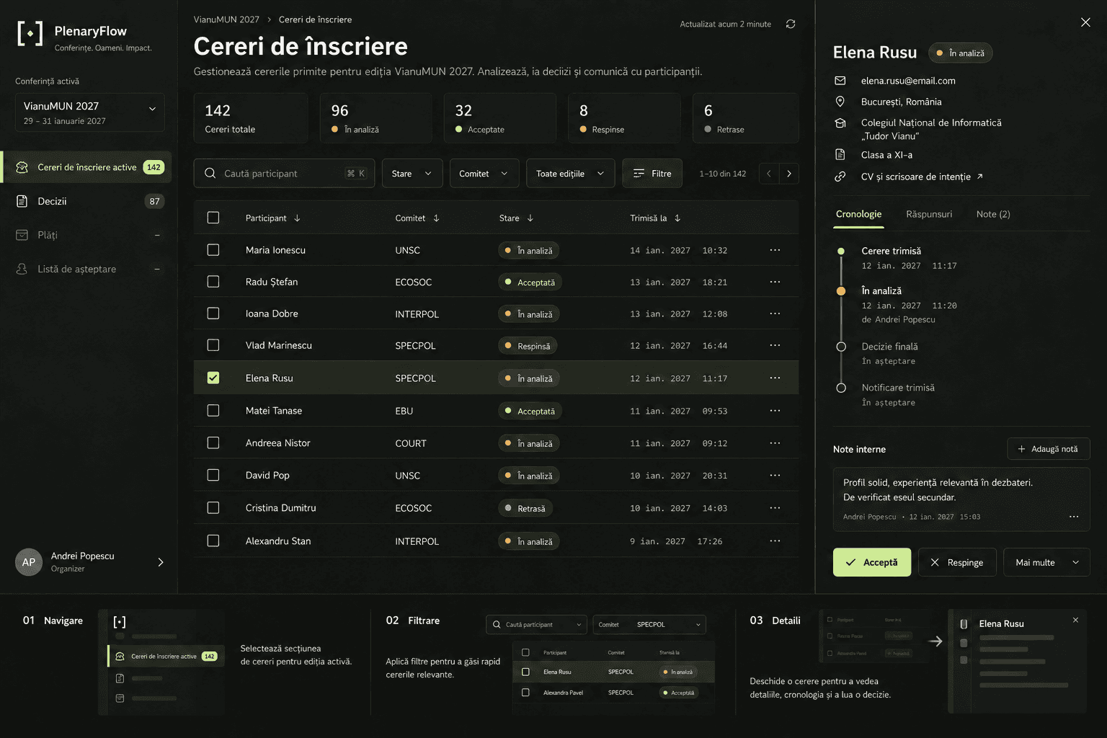Go to the next page of results
Screen dimensions: 1107x738
point(789,174)
